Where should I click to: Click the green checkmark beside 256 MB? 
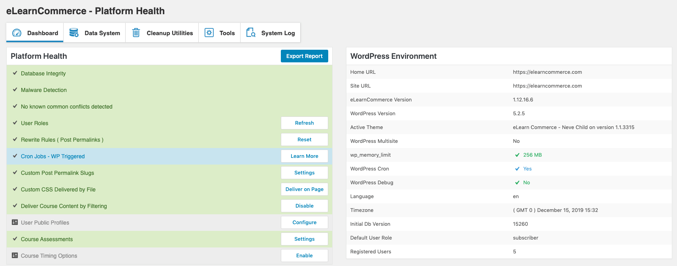(x=517, y=155)
